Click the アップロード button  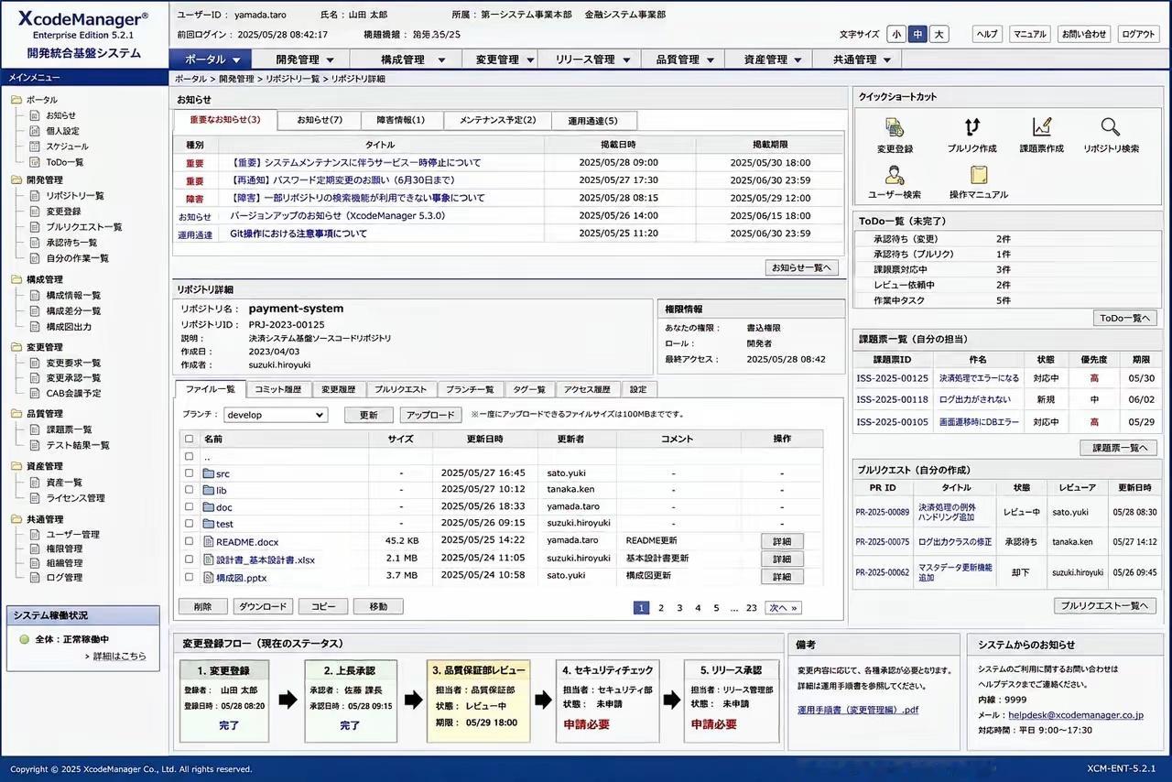[x=430, y=415]
